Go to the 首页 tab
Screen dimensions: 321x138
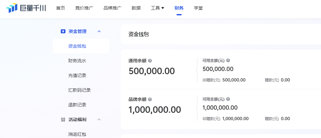pos(61,8)
